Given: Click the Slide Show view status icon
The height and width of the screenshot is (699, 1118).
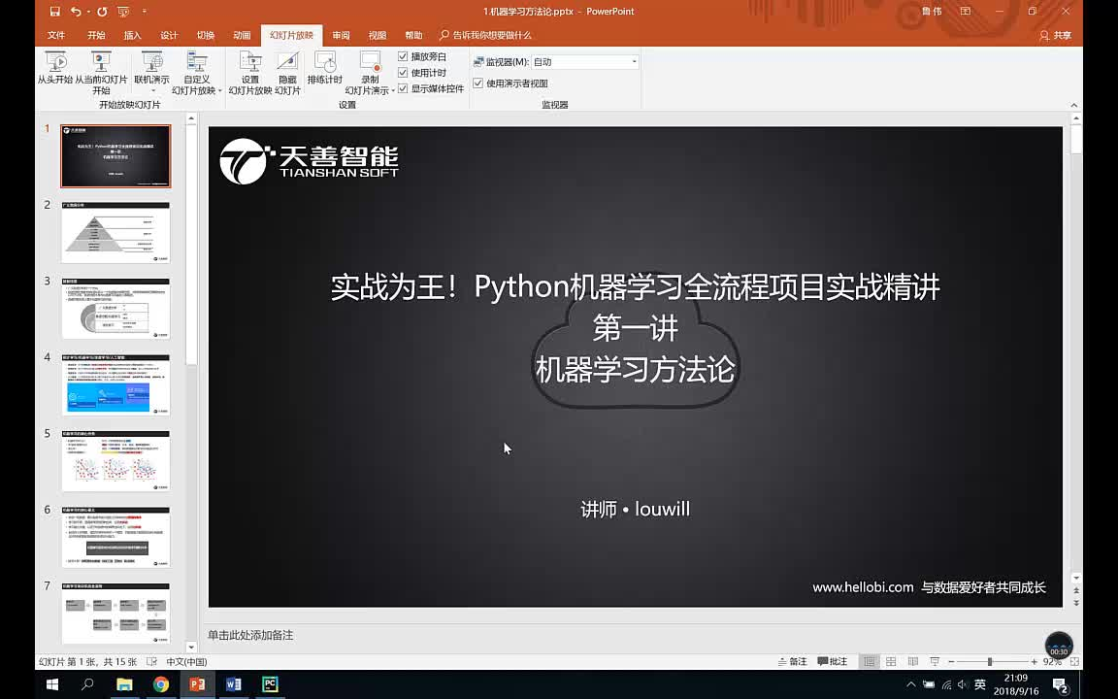Looking at the screenshot, I should coord(934,661).
